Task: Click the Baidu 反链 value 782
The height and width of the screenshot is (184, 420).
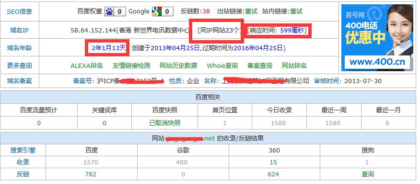Action: point(91,174)
